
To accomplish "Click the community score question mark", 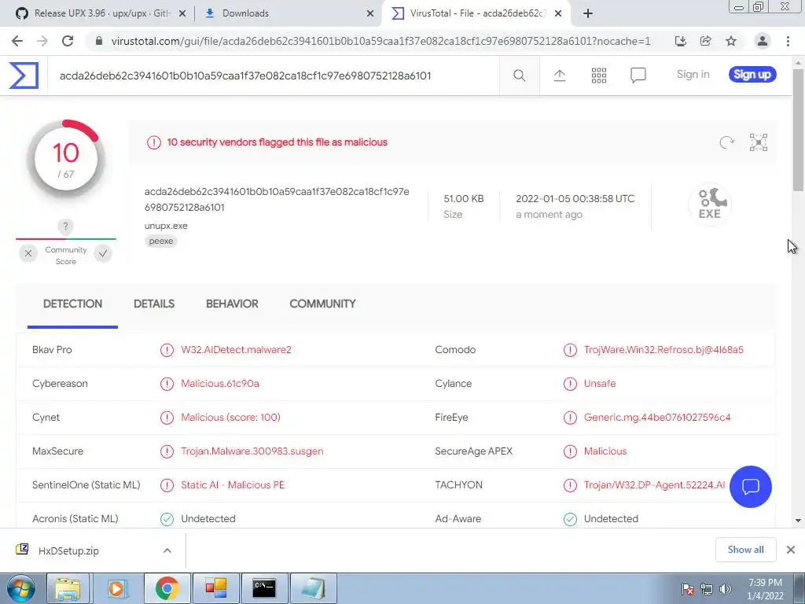I will (65, 226).
